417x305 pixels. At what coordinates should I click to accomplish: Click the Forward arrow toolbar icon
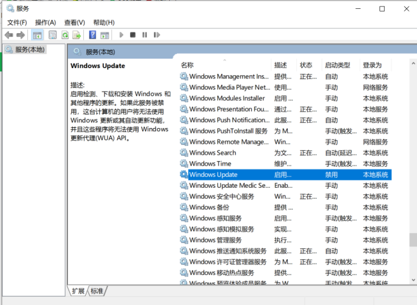(x=20, y=35)
